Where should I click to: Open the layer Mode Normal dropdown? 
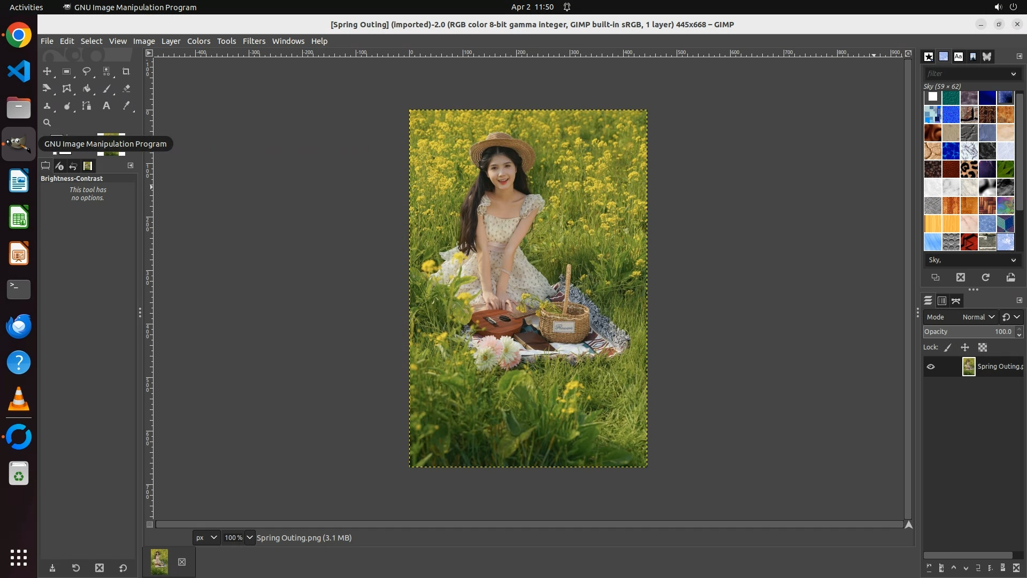(x=978, y=317)
